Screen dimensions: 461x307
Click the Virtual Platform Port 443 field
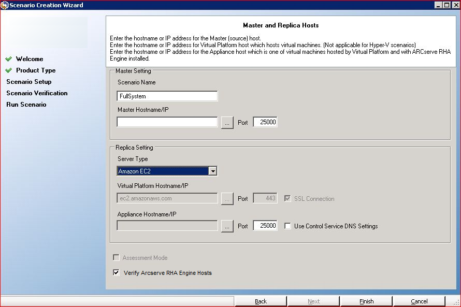[x=265, y=198]
